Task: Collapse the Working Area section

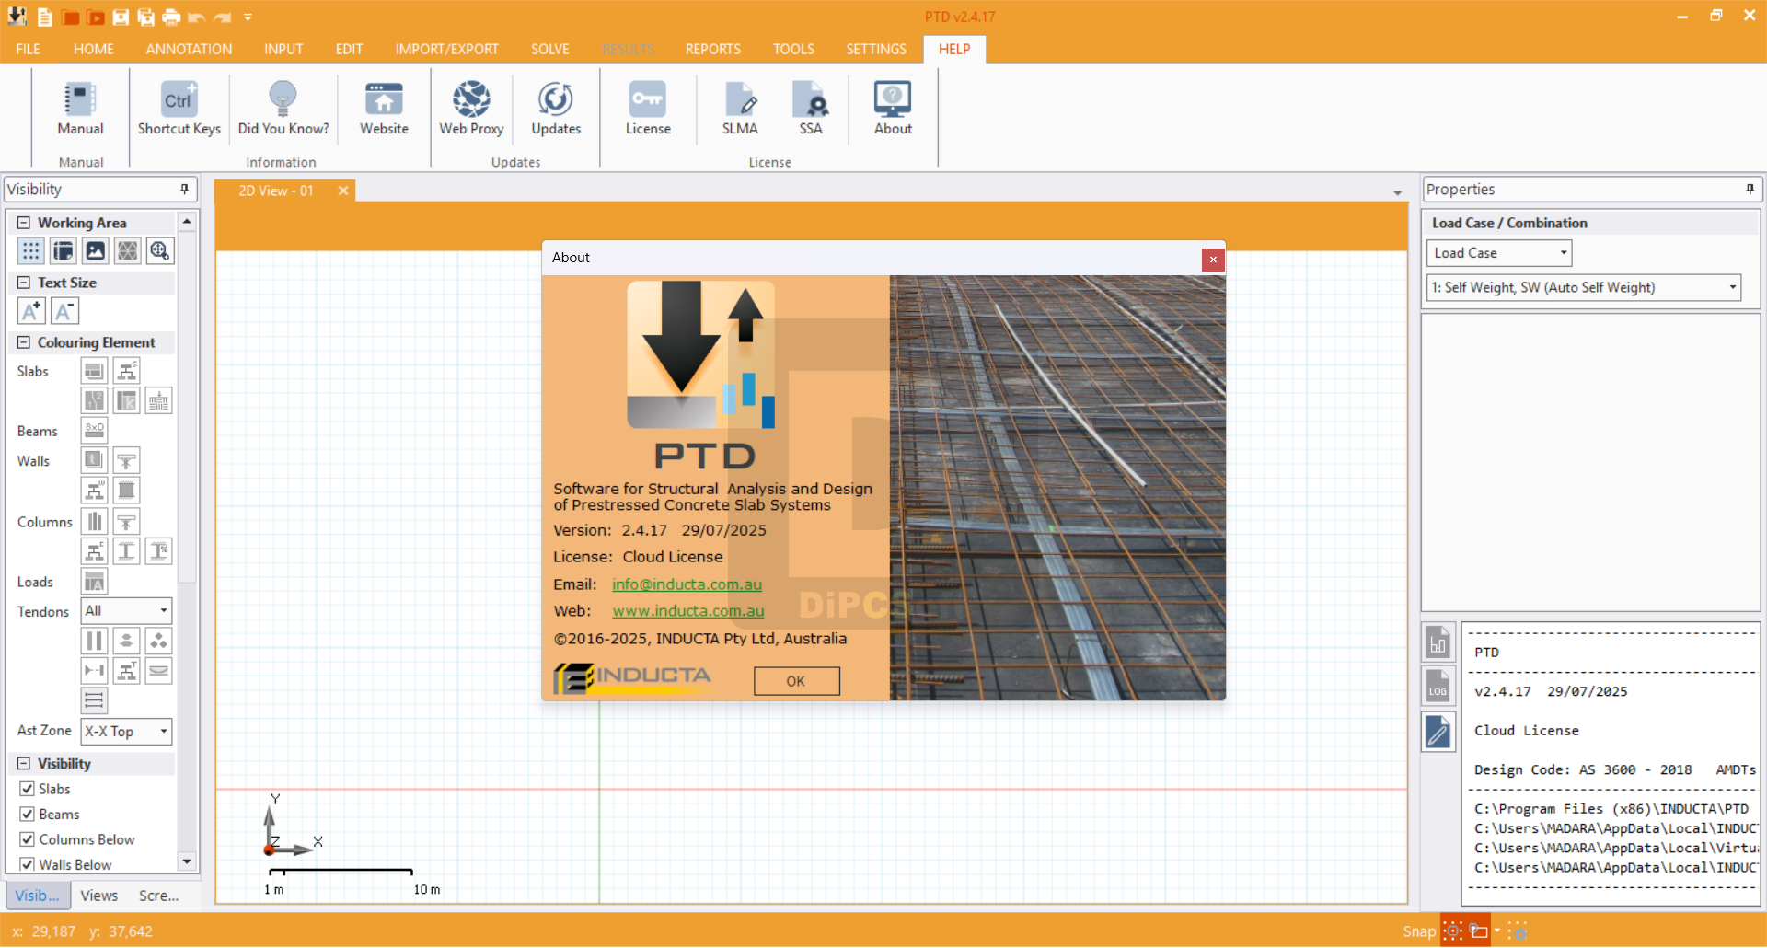Action: [24, 223]
